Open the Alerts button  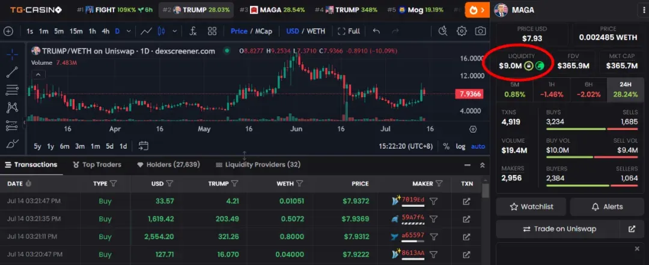tap(607, 206)
